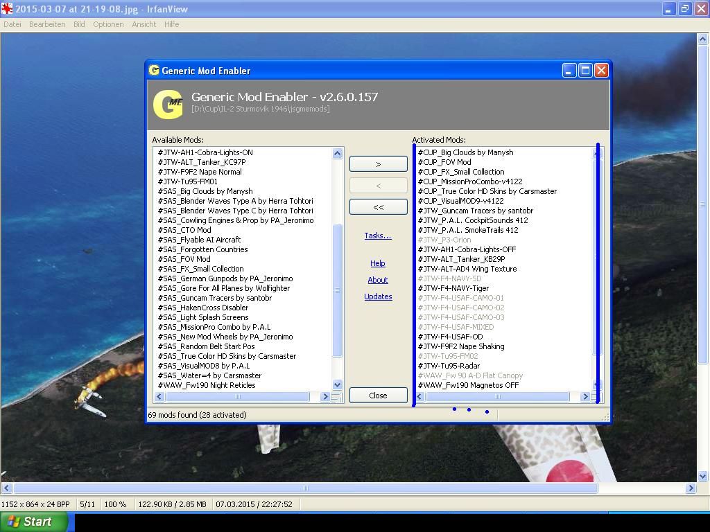Select #CUP_Big Clouds by Manysh activated mod

pos(465,152)
